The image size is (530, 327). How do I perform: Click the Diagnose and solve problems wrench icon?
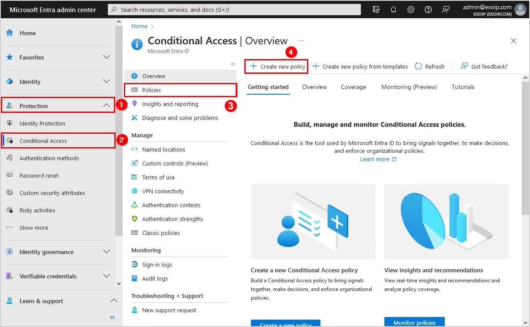coord(134,118)
